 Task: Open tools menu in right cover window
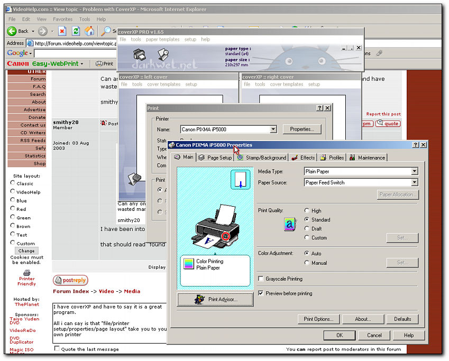[260, 84]
